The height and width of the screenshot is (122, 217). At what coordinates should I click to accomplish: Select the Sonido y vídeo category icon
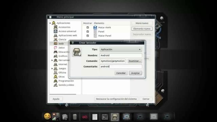pyautogui.click(x=56, y=85)
